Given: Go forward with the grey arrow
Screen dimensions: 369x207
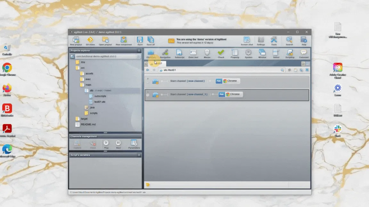Looking at the screenshot, I should point(154,70).
